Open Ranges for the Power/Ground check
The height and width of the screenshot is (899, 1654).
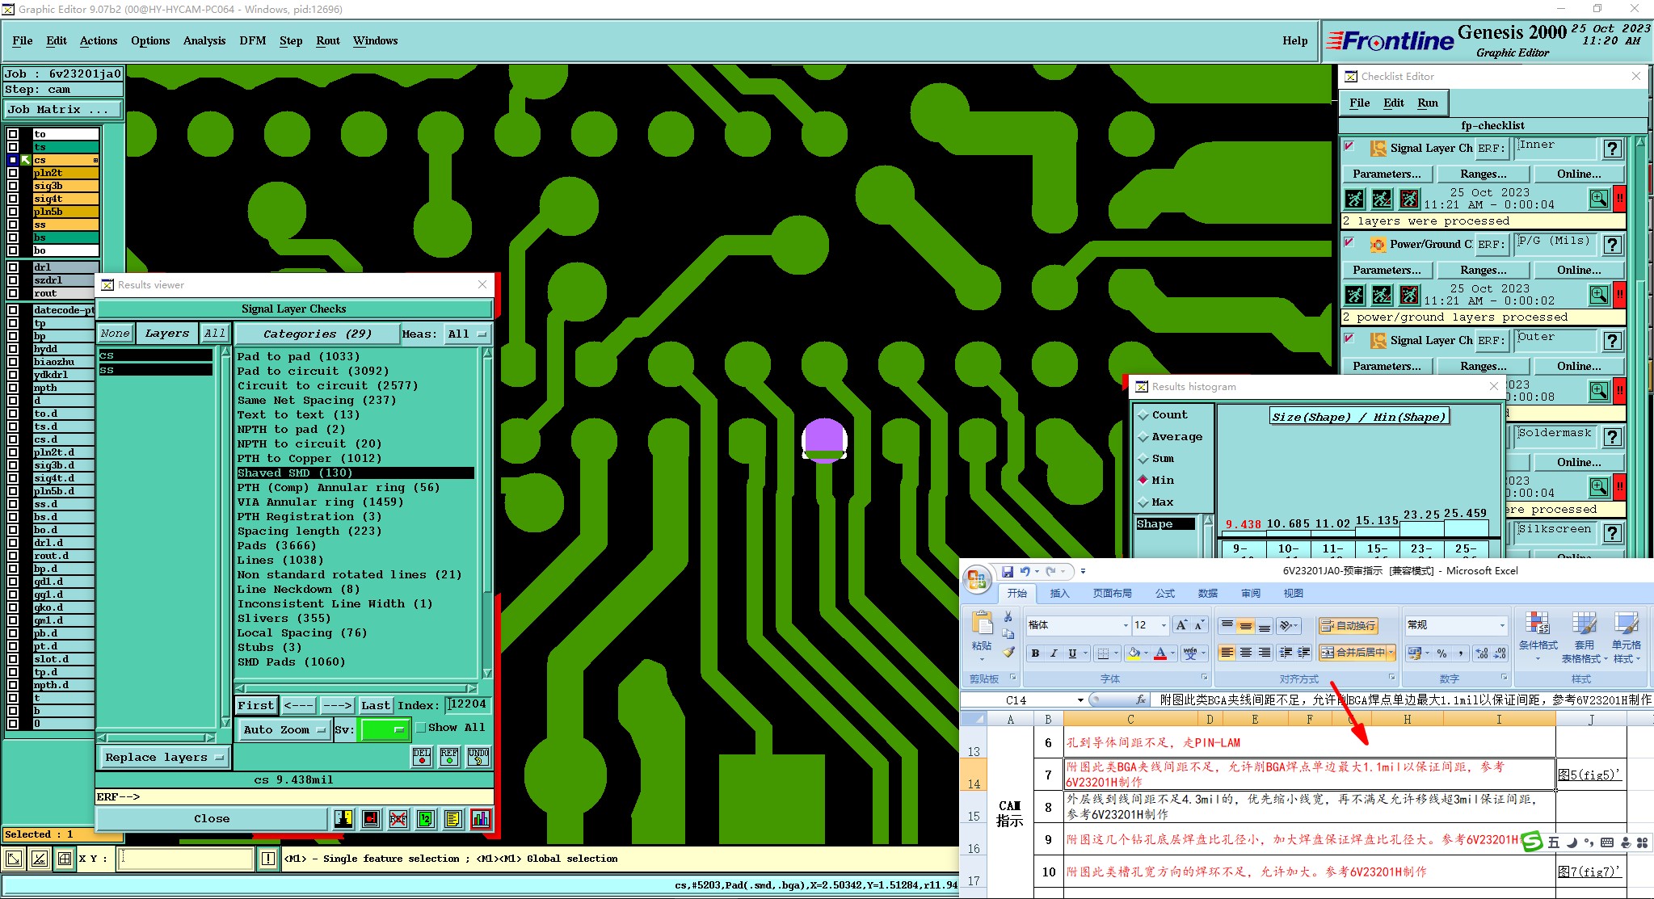click(x=1483, y=270)
